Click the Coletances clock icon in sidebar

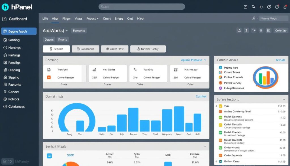(x=5, y=107)
